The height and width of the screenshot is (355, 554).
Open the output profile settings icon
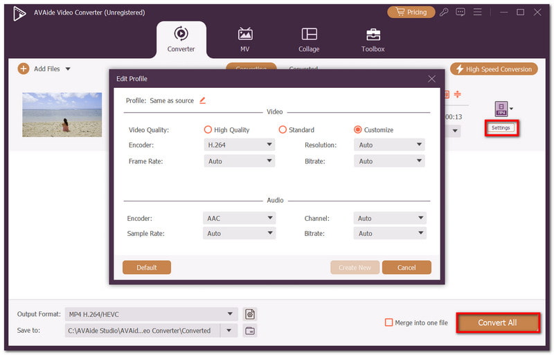tap(250, 314)
